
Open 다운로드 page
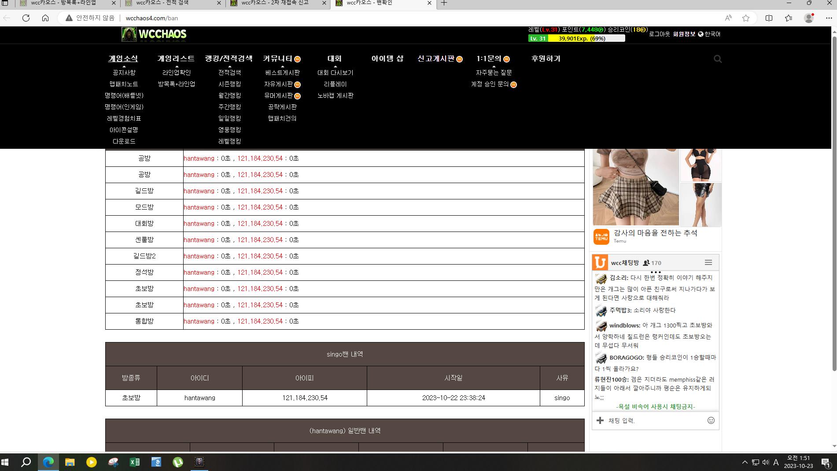click(124, 141)
